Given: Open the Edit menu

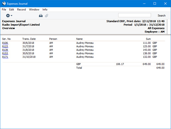Looking at the screenshot, I should [12, 10].
